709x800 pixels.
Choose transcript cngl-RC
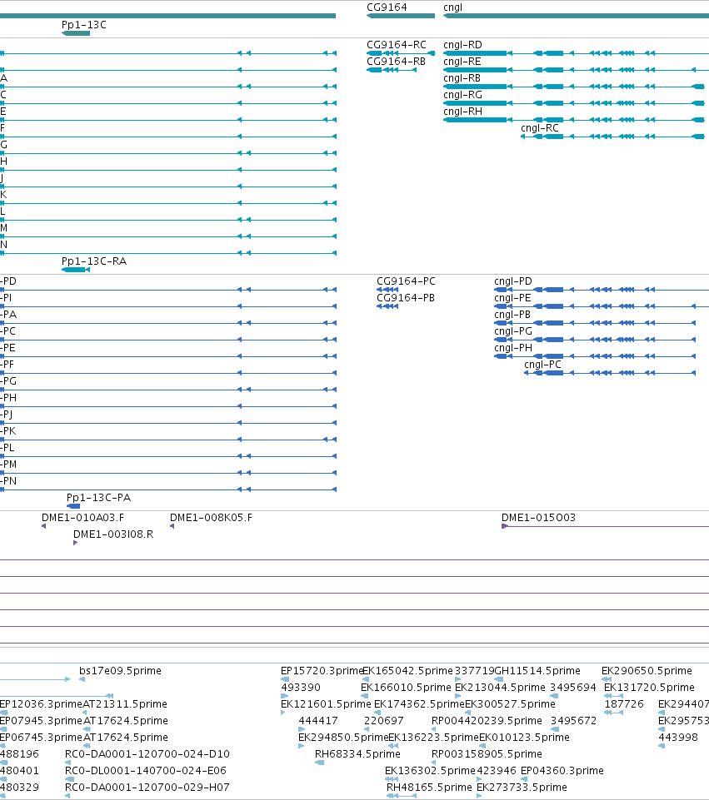point(540,128)
